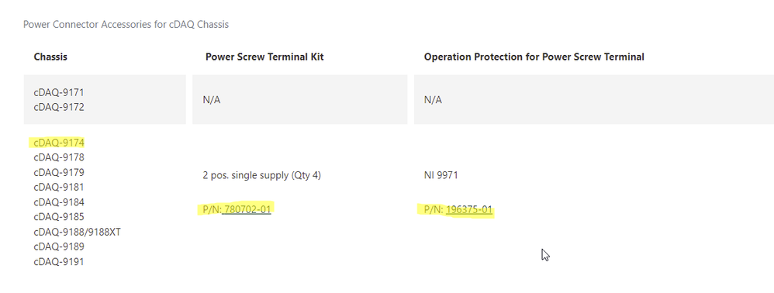Open the 780702-01 part number link
774x293 pixels.
click(247, 209)
